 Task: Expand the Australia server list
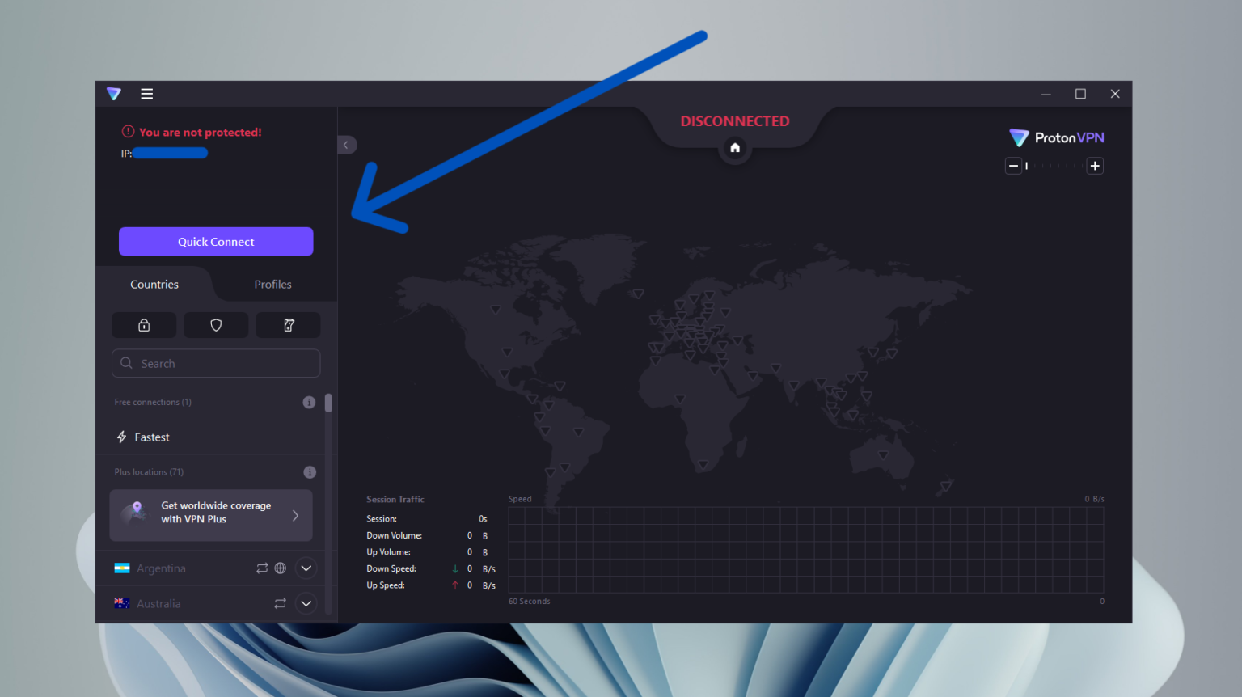coord(306,603)
